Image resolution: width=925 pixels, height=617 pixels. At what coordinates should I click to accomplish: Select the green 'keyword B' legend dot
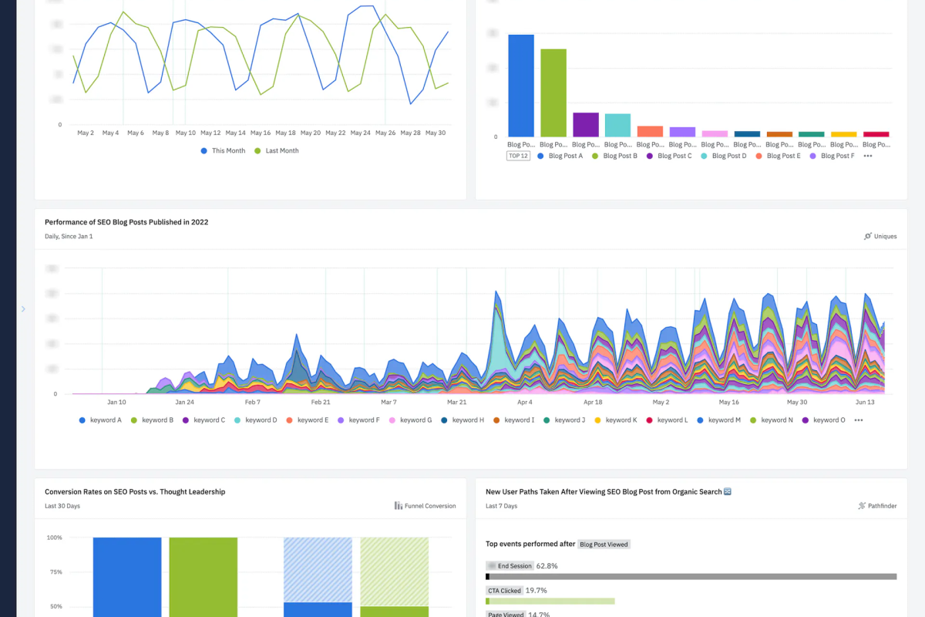click(134, 420)
